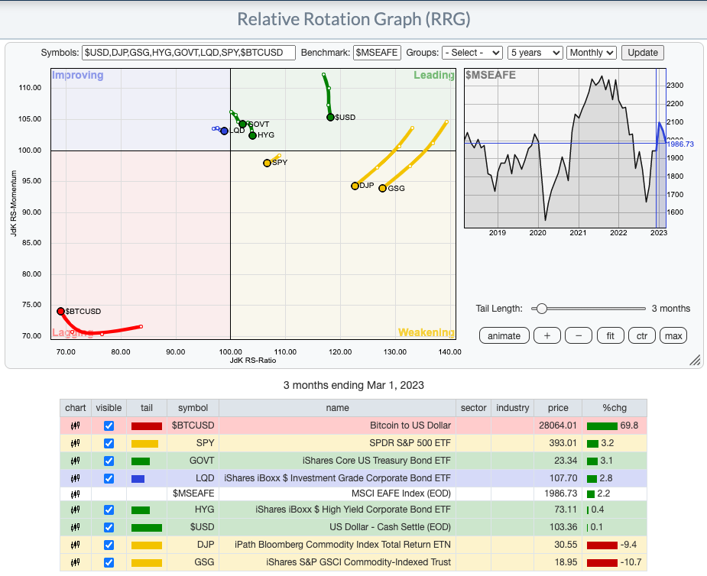Focus the Benchmark input field
The height and width of the screenshot is (576, 707).
pyautogui.click(x=377, y=53)
